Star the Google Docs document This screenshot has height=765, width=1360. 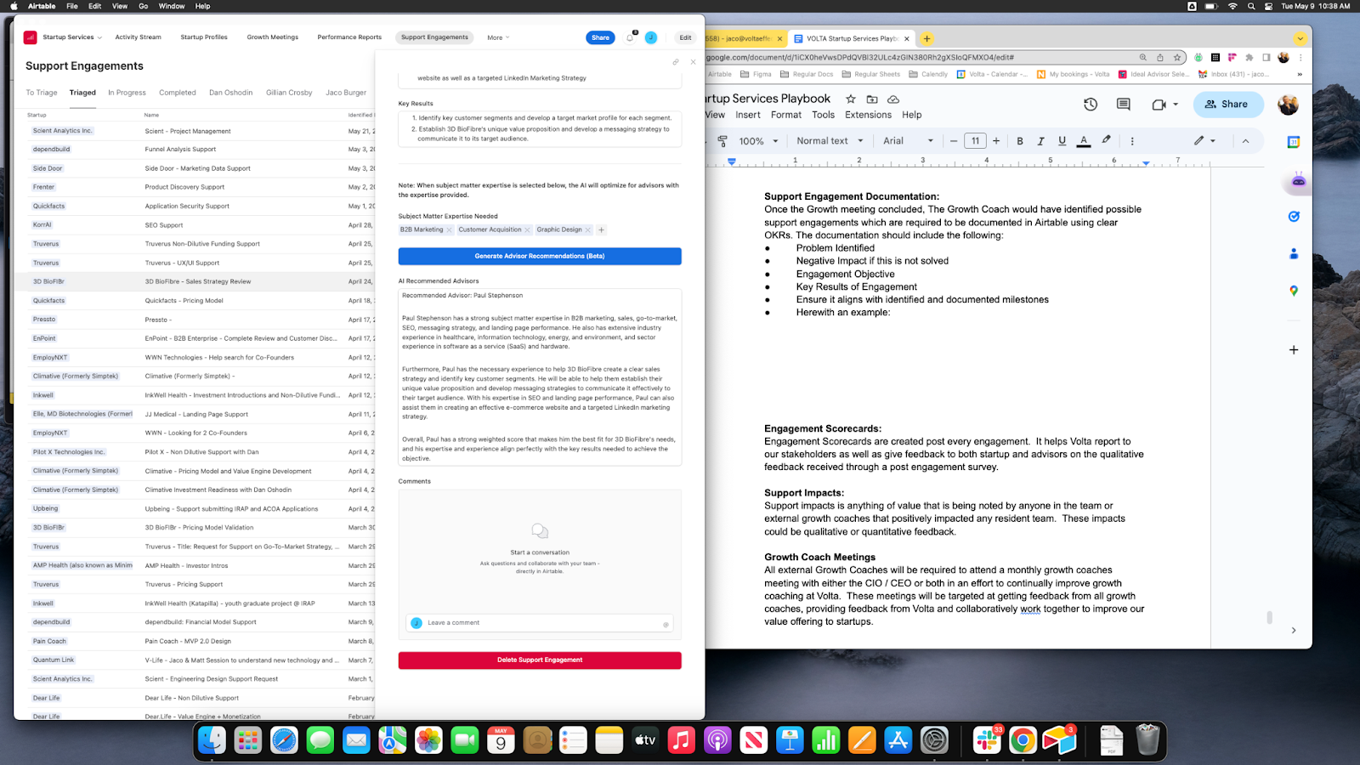pyautogui.click(x=850, y=99)
